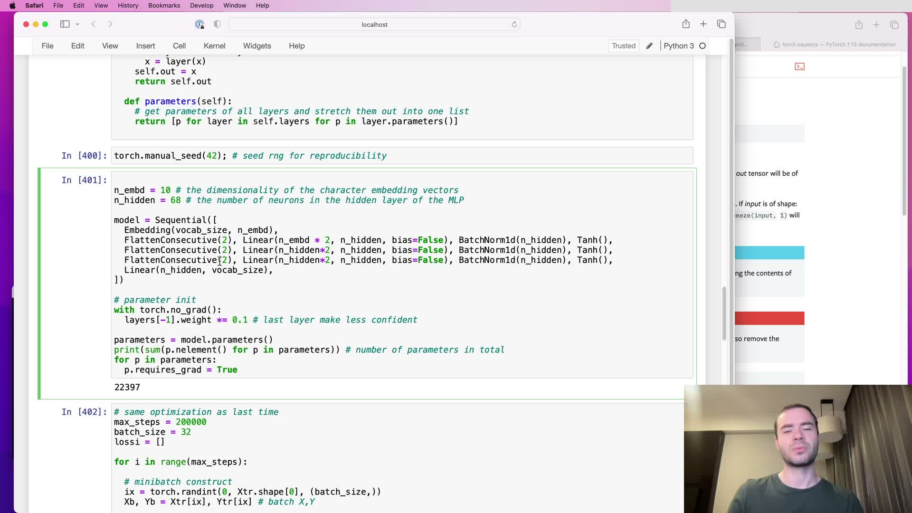Expand the Widgets menu
The width and height of the screenshot is (912, 513).
(x=257, y=46)
